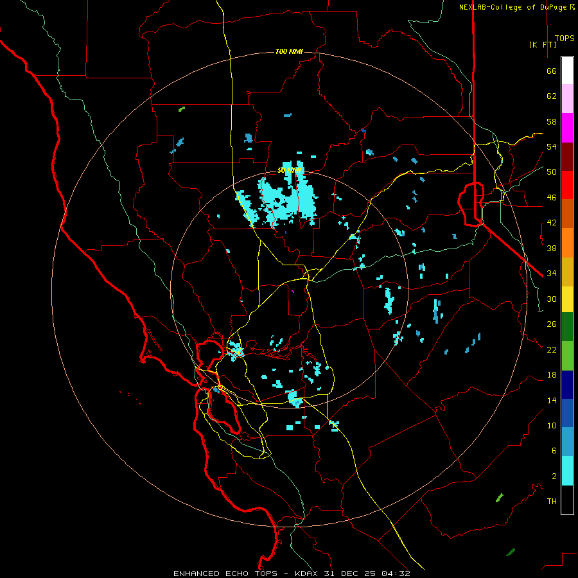This screenshot has width=578, height=578.
Task: Click the dark red legend color block
Action: [567, 157]
